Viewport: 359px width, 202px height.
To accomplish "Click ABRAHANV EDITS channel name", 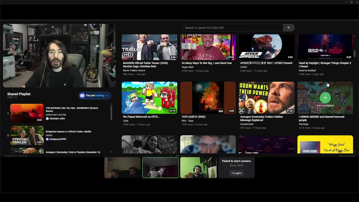I will pyautogui.click(x=56, y=115).
